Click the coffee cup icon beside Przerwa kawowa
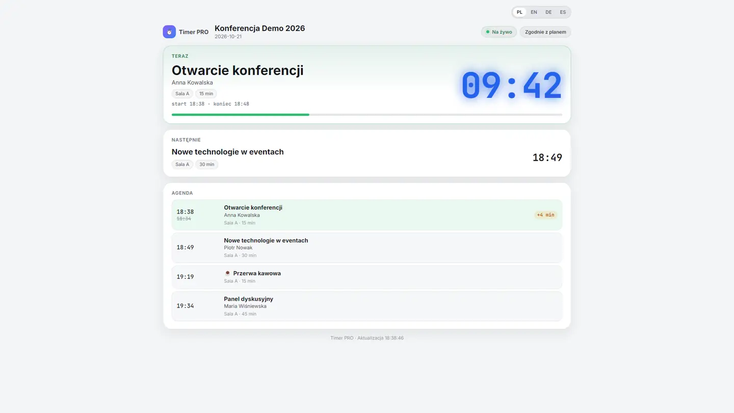734x413 pixels. [x=227, y=273]
